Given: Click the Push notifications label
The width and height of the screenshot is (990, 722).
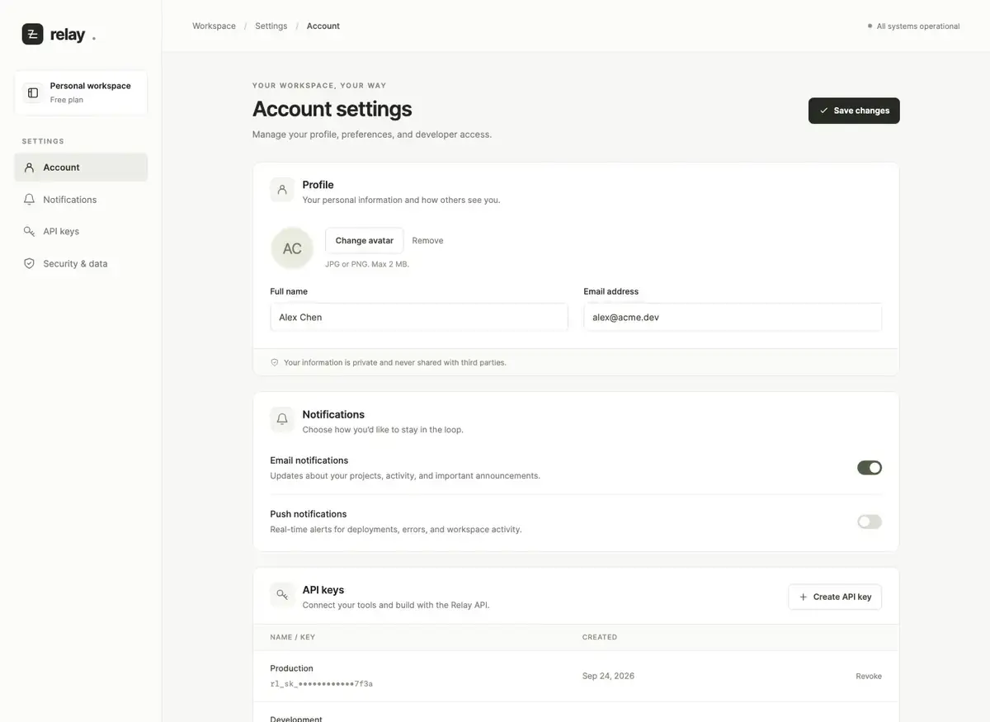Looking at the screenshot, I should [309, 514].
